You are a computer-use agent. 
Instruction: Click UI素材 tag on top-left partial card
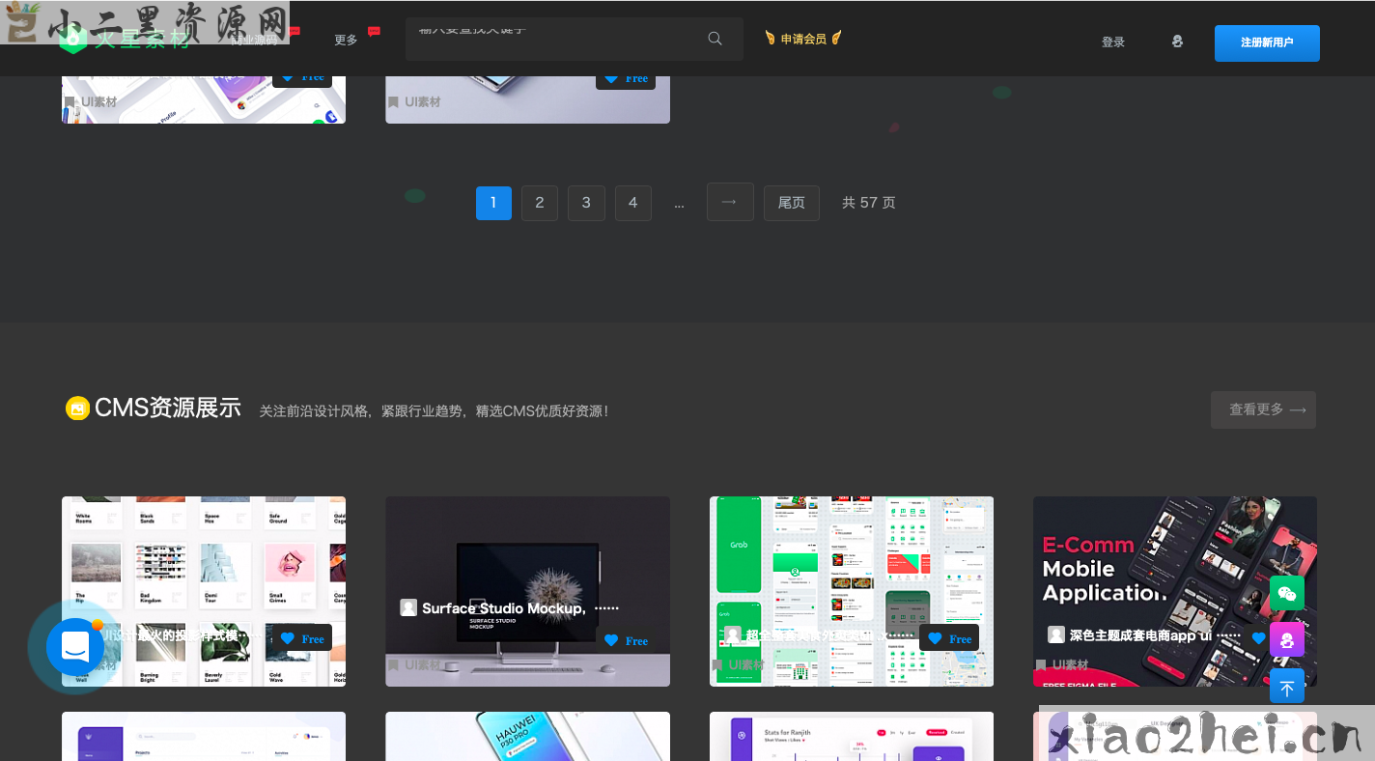click(98, 102)
